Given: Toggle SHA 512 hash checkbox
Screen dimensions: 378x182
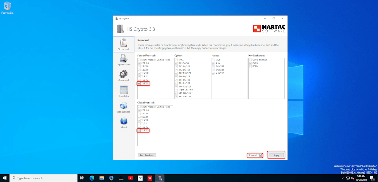Looking at the screenshot, I should (x=213, y=73).
